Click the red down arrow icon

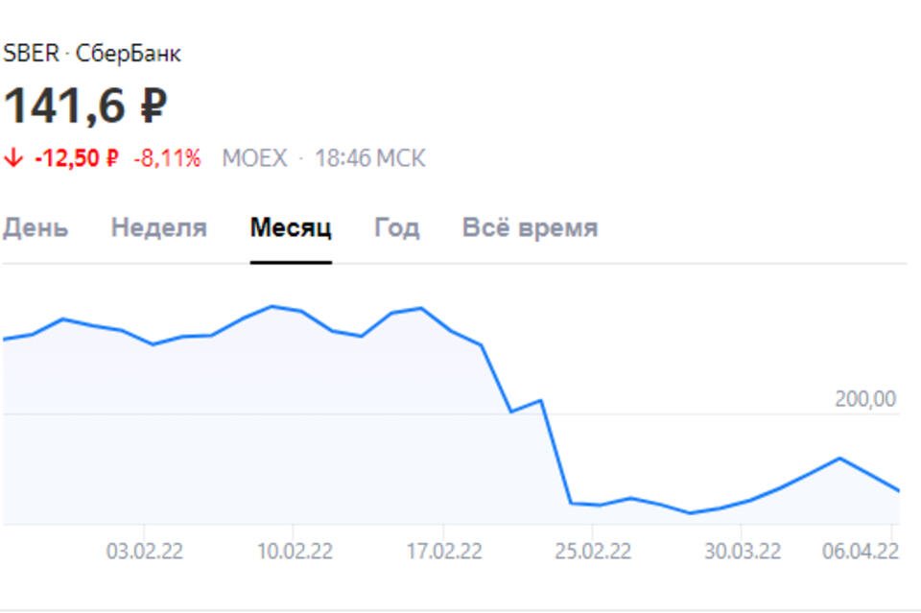[x=12, y=158]
